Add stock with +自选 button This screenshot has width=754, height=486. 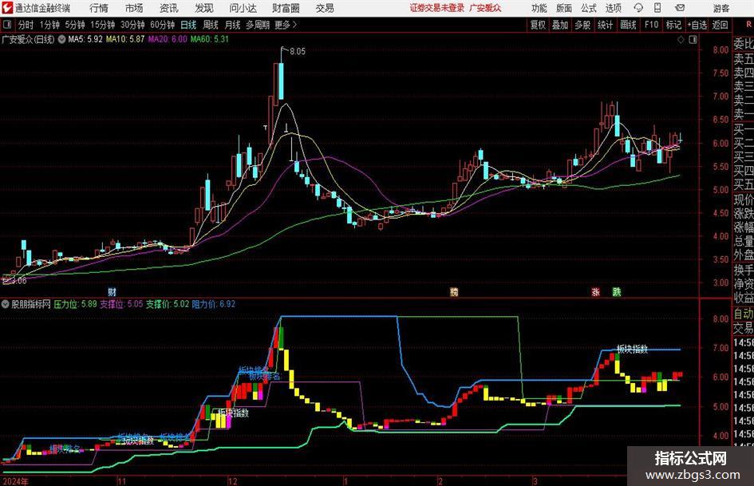(x=697, y=25)
